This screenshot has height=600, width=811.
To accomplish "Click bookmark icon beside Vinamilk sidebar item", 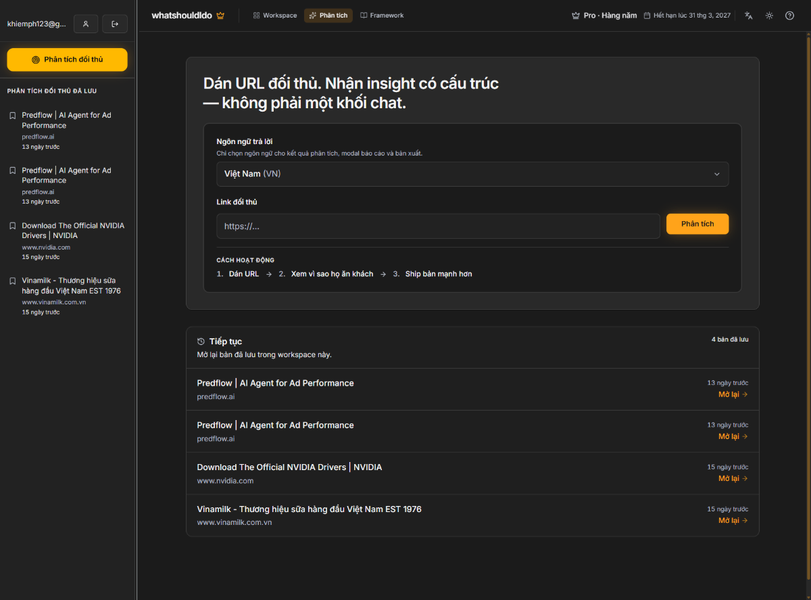I will [x=12, y=281].
